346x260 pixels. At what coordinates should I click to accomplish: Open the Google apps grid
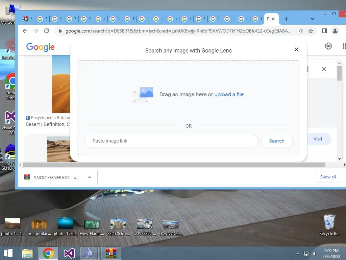click(344, 46)
